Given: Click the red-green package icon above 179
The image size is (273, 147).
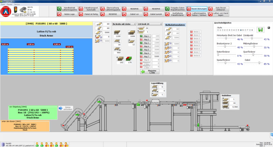Looking at the screenshot, I should pyautogui.click(x=128, y=59).
